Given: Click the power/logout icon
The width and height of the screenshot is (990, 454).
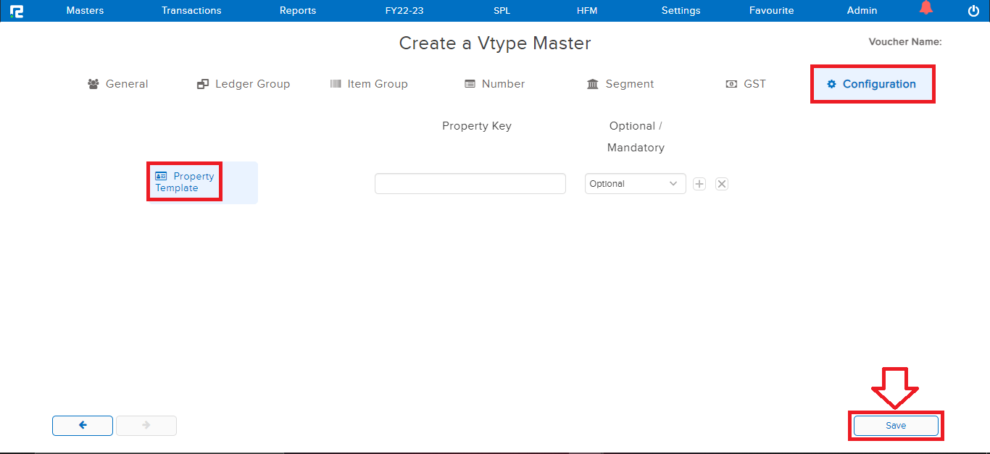Looking at the screenshot, I should point(973,10).
